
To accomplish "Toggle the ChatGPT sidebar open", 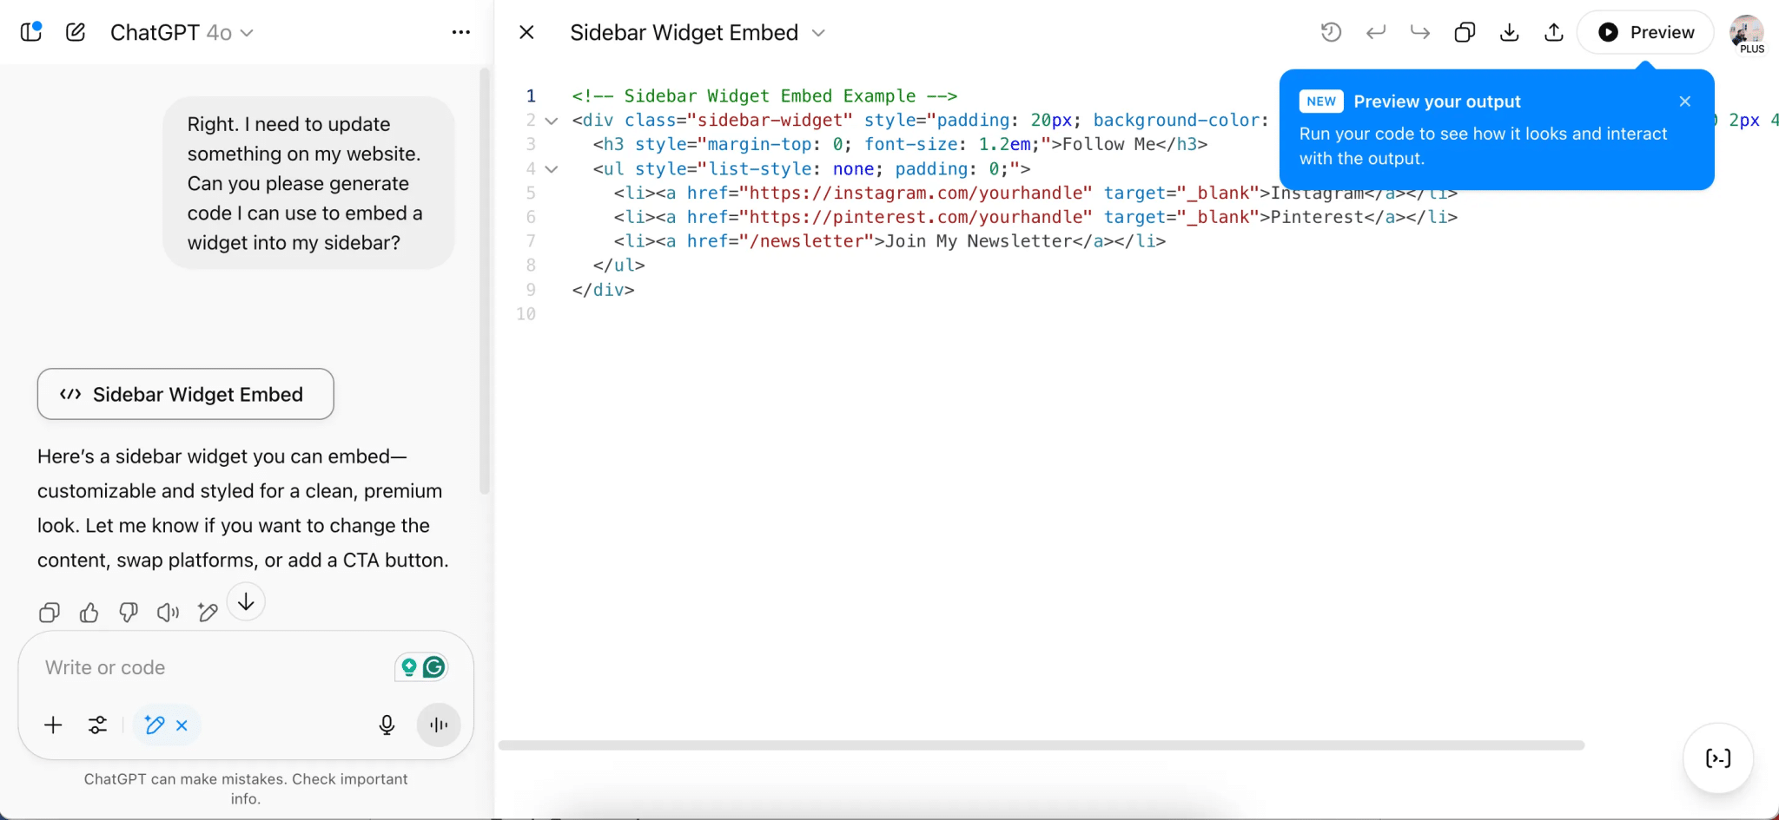I will click(30, 31).
